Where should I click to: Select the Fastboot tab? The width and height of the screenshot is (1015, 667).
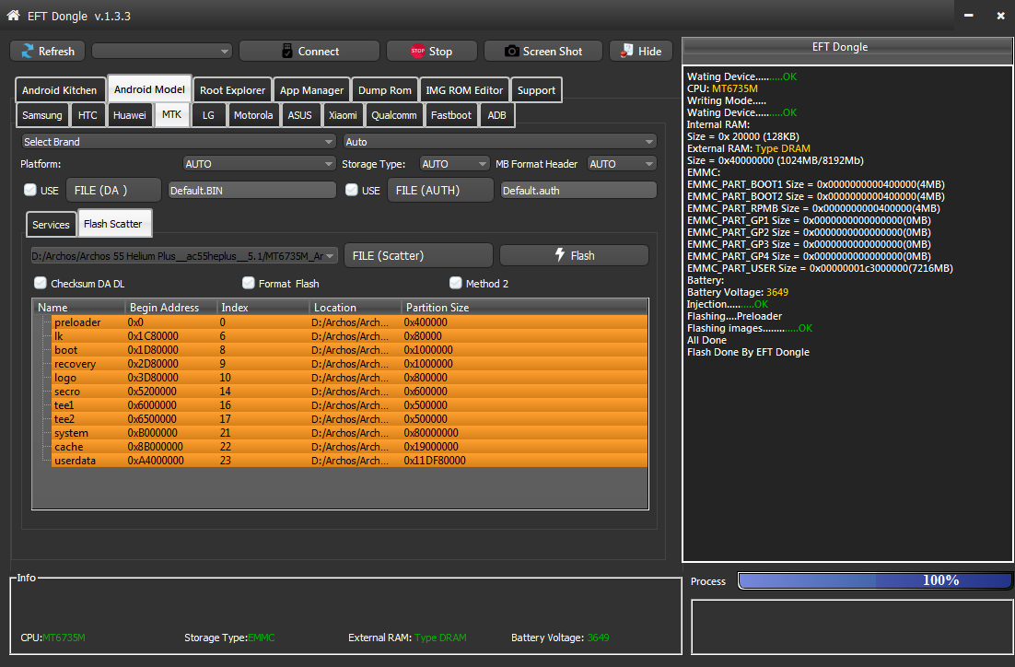click(x=451, y=115)
